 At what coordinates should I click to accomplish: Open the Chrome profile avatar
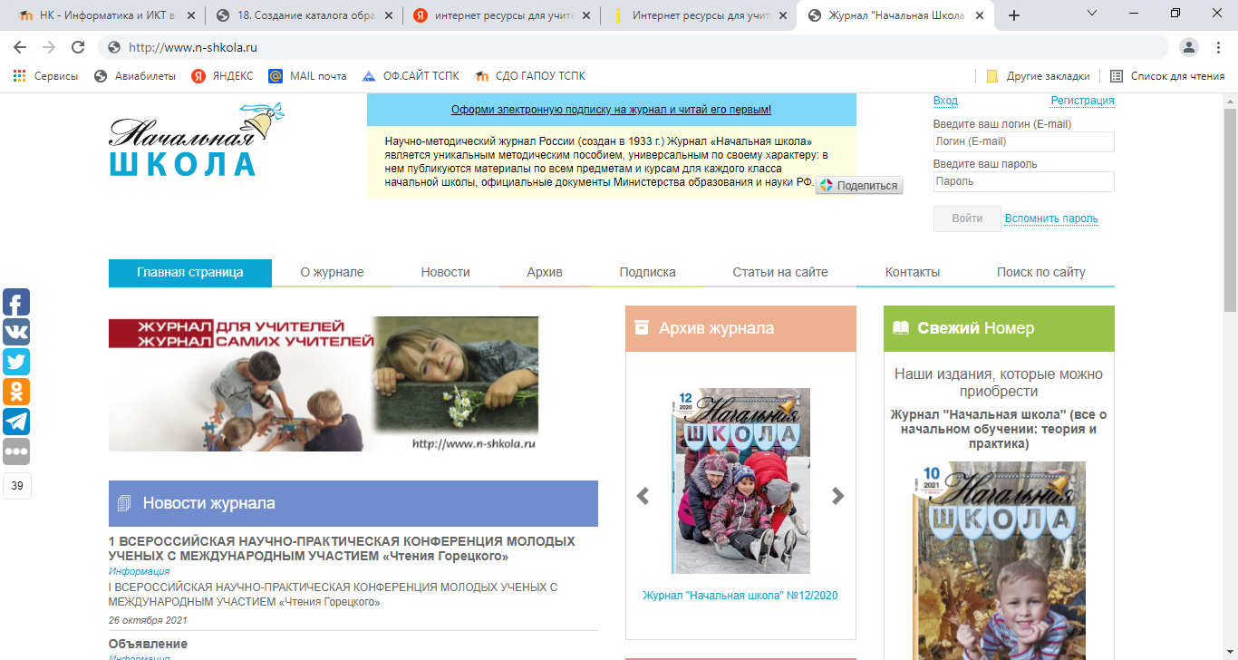[1188, 47]
